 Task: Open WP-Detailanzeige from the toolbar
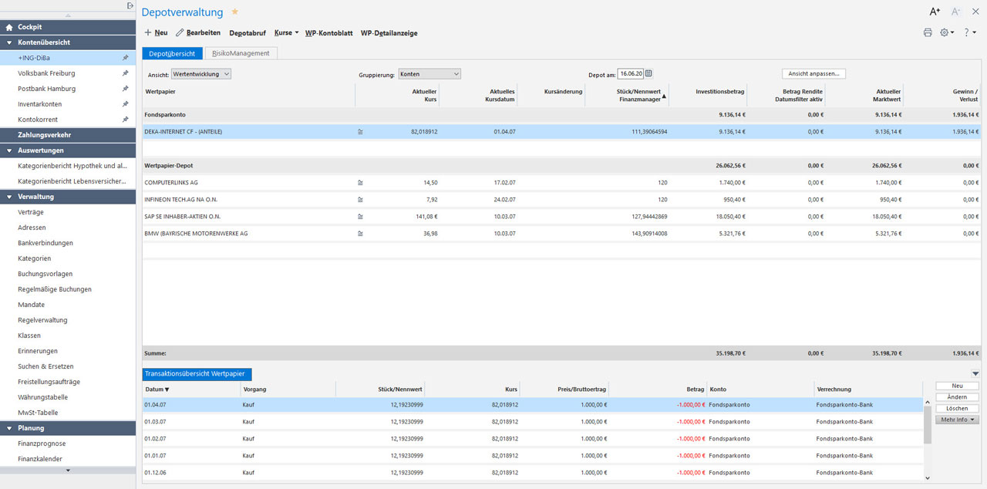point(389,33)
